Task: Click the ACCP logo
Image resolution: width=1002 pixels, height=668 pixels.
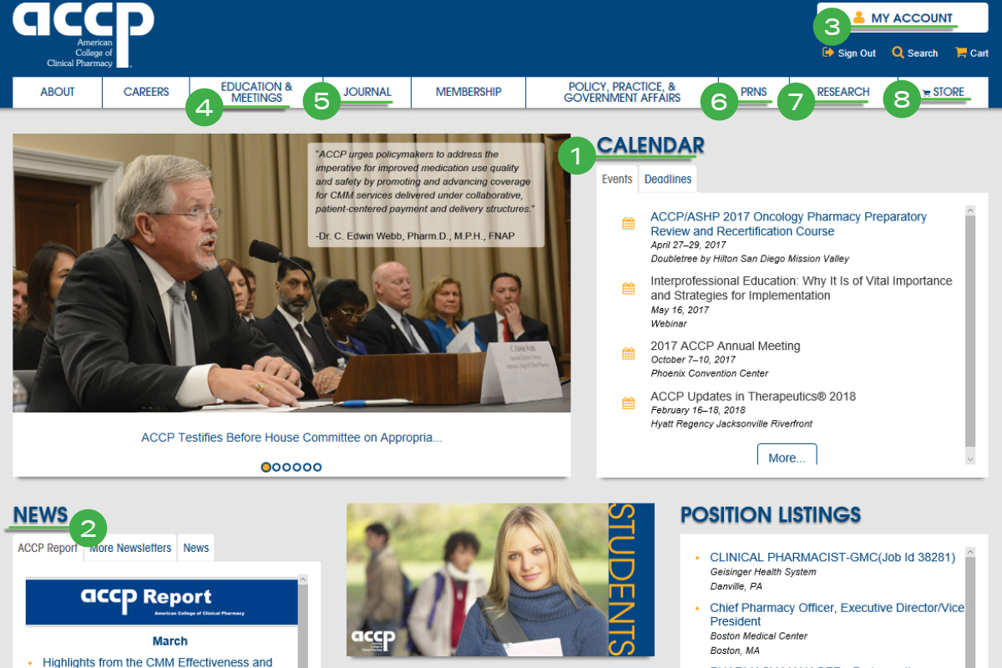Action: point(81,33)
